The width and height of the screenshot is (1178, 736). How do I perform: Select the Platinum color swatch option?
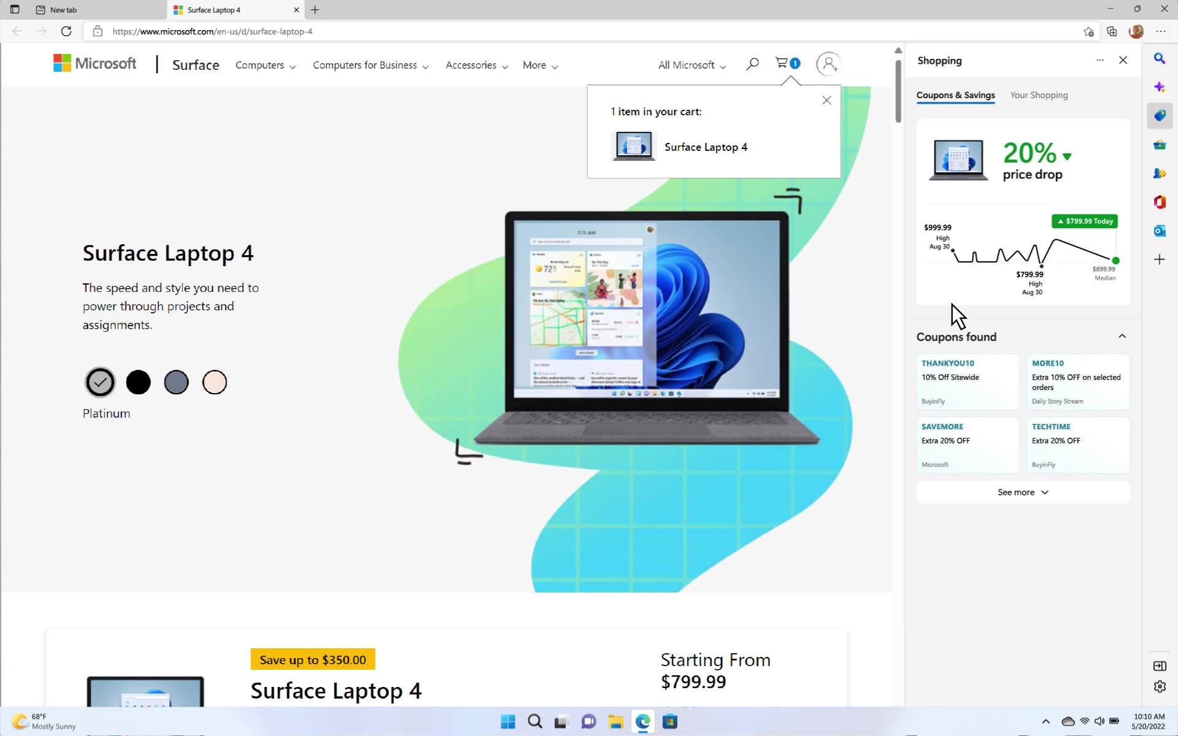[100, 381]
